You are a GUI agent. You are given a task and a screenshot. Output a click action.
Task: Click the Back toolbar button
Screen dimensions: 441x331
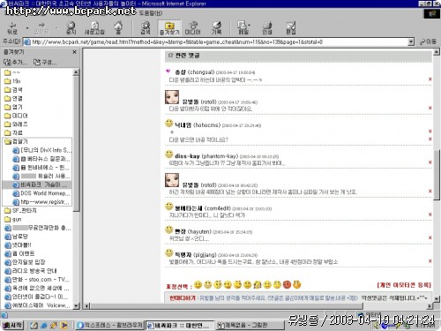pyautogui.click(x=12, y=28)
